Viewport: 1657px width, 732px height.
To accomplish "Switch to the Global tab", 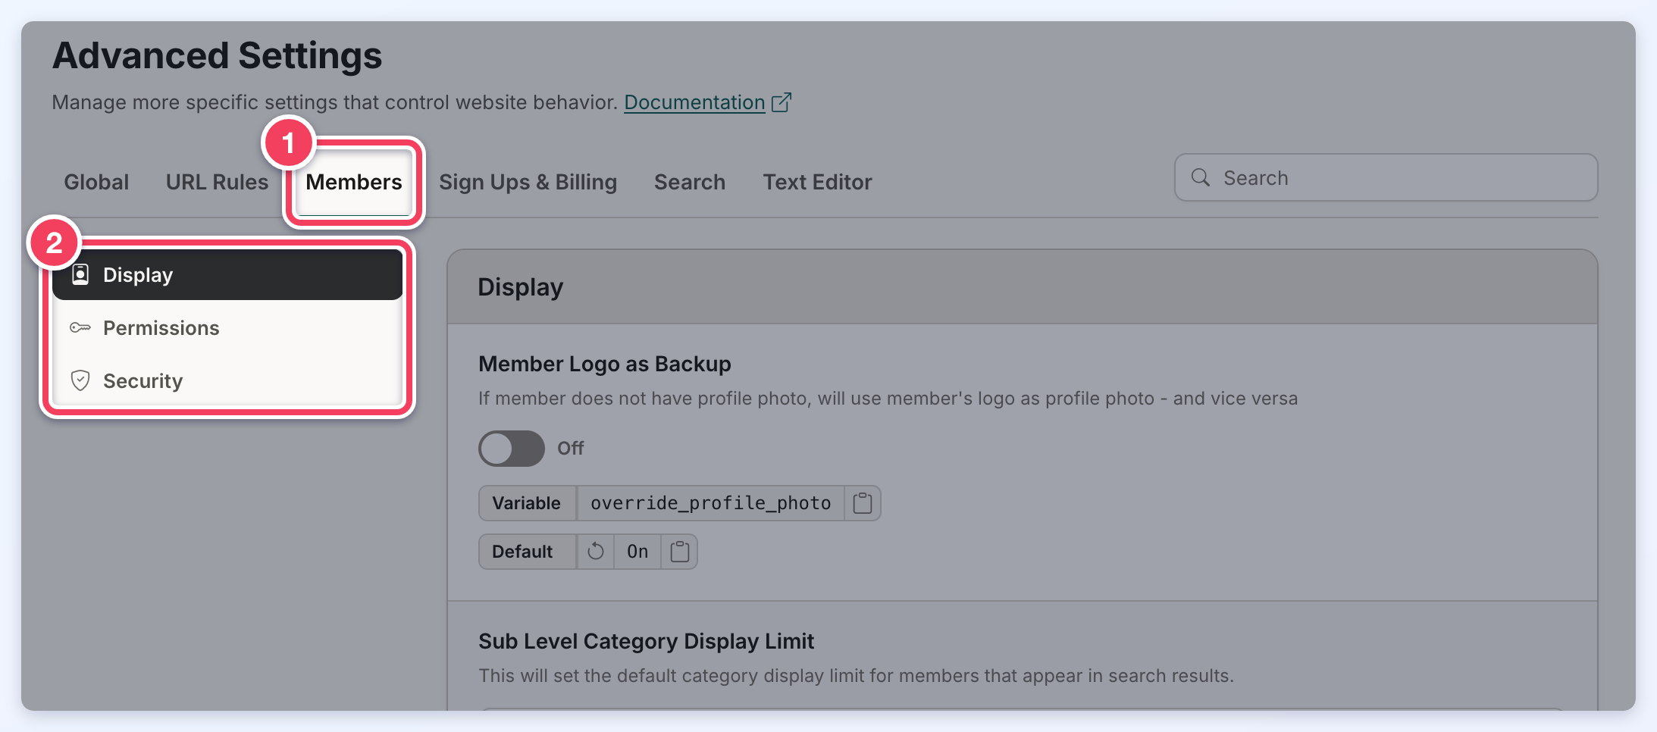I will 96,182.
